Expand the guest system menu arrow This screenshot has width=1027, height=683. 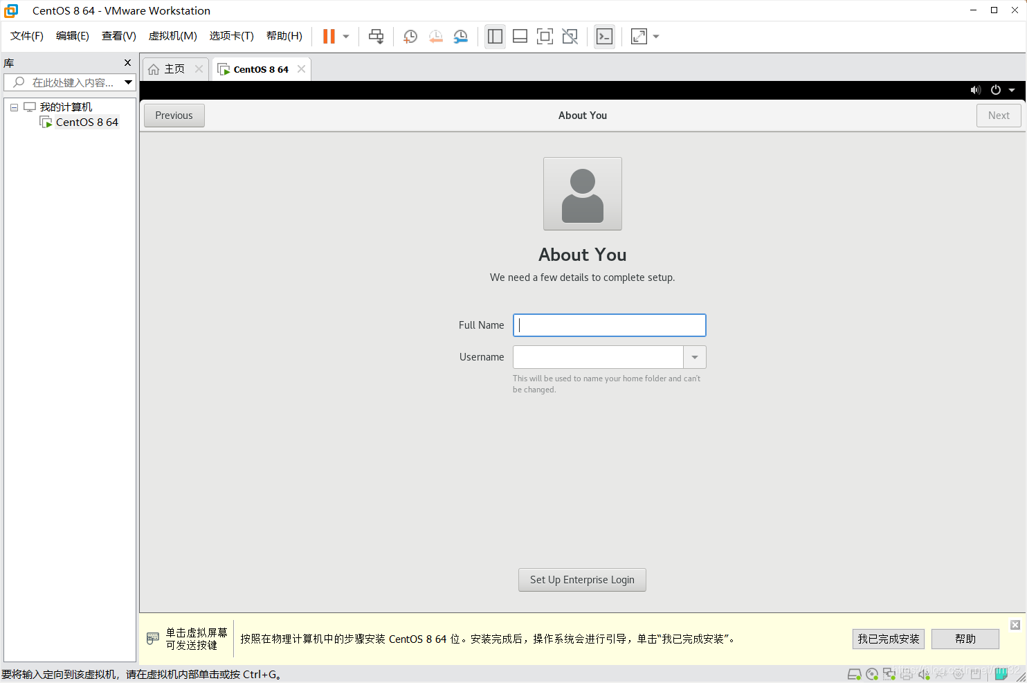click(x=1012, y=90)
